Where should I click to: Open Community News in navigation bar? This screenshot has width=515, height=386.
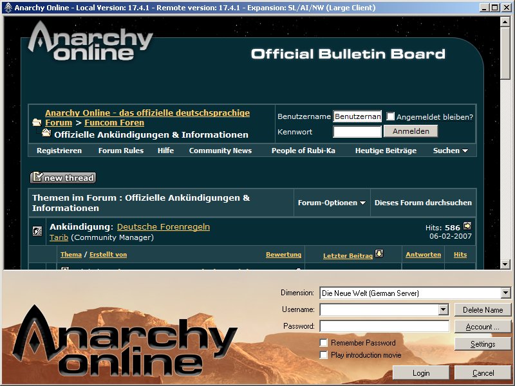(220, 151)
